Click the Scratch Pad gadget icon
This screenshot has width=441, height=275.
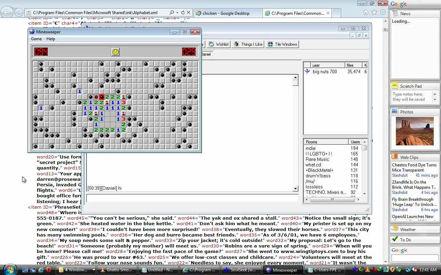tap(394, 86)
